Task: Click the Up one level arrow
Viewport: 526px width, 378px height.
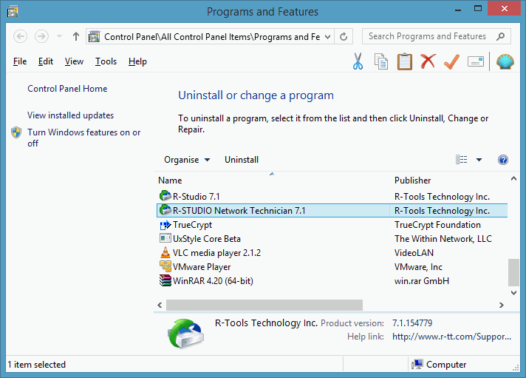Action: (76, 36)
